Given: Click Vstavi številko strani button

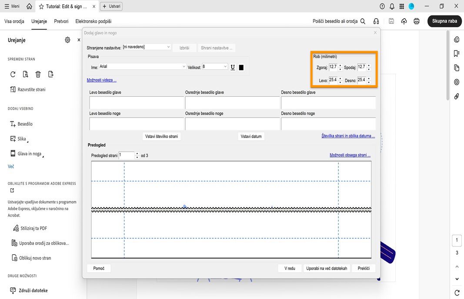Looking at the screenshot, I should pyautogui.click(x=162, y=136).
